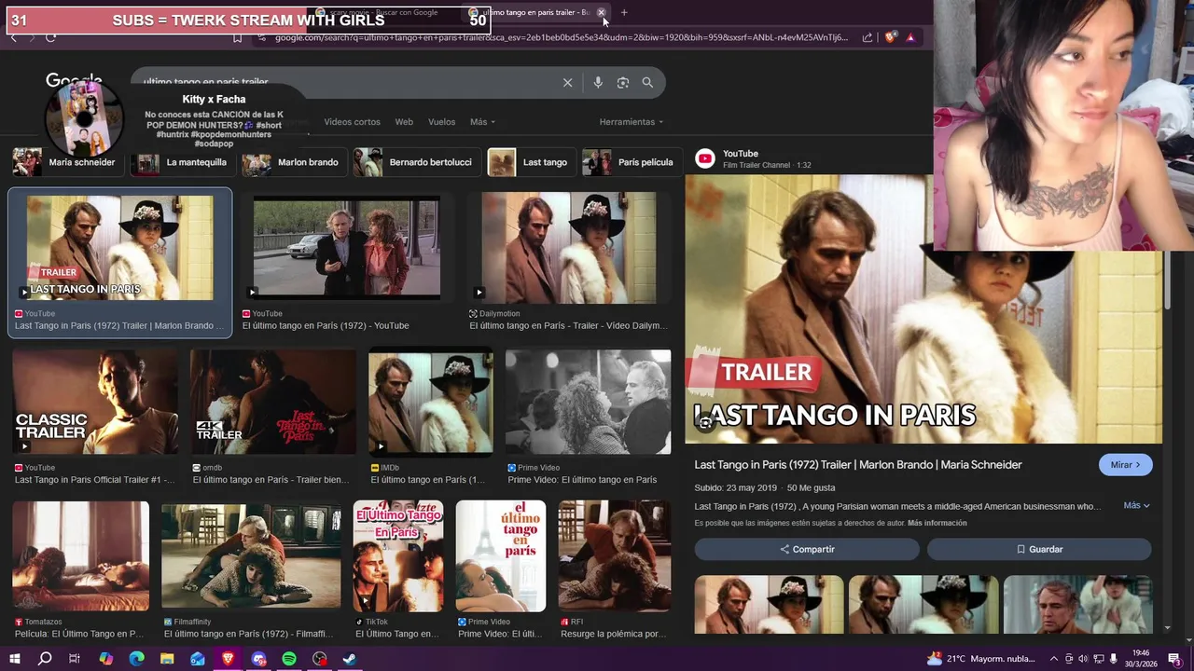The image size is (1194, 671).
Task: Open a new browser tab
Action: 624,12
